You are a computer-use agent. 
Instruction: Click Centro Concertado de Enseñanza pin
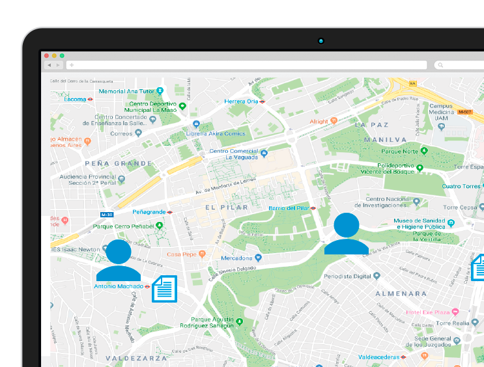(152, 119)
